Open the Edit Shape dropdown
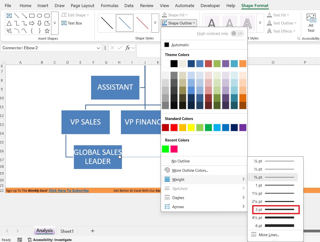Viewport: 320px width, 242px height. click(75, 15)
